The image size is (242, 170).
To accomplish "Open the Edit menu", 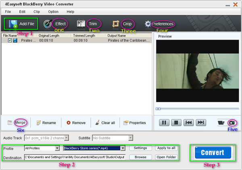I will (x=22, y=12).
